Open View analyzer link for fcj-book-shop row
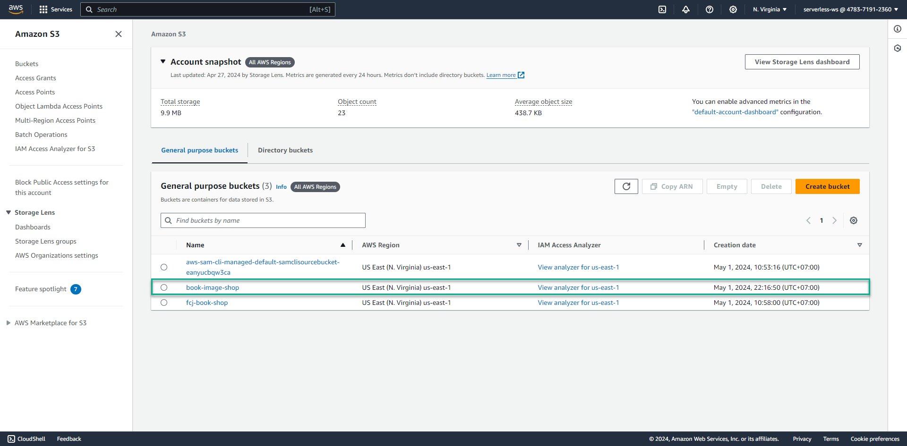 click(578, 303)
